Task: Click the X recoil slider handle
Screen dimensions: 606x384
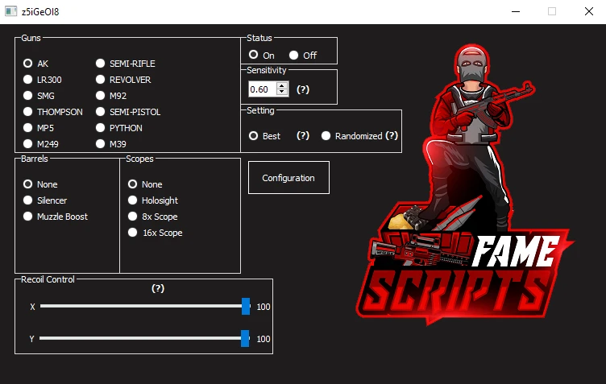Action: click(x=246, y=307)
